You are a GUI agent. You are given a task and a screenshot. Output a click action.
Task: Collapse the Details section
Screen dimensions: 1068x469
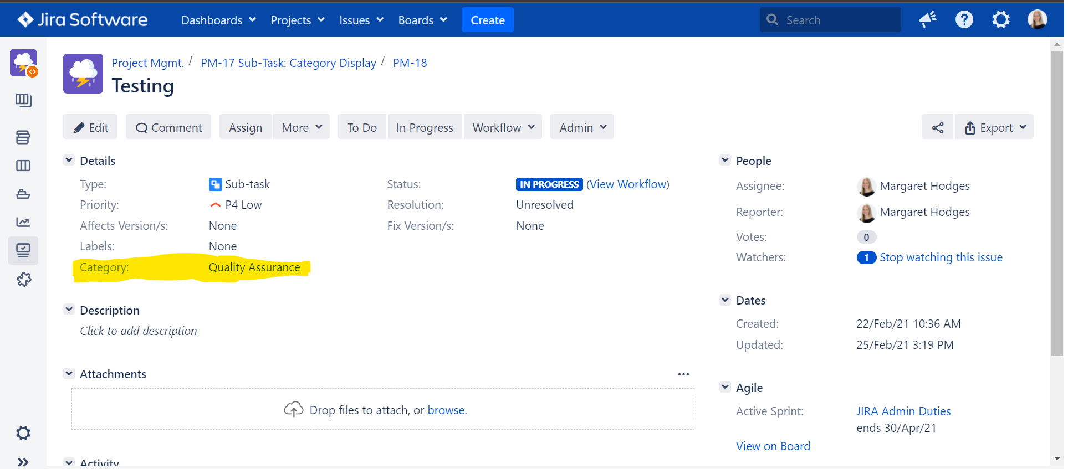pos(69,160)
